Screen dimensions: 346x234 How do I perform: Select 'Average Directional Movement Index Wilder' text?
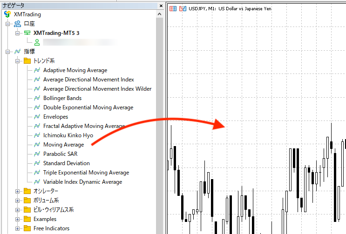click(x=97, y=89)
